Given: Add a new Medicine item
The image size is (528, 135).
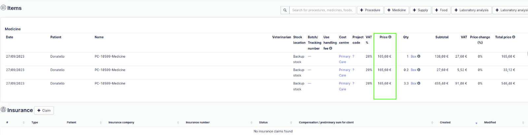Looking at the screenshot, I should tap(396, 10).
